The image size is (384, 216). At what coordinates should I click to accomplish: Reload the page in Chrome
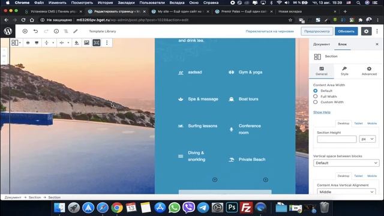[x=23, y=20]
